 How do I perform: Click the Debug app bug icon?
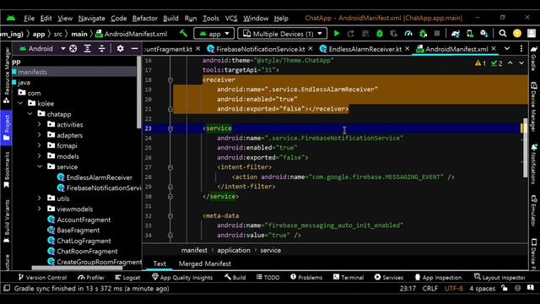point(380,34)
